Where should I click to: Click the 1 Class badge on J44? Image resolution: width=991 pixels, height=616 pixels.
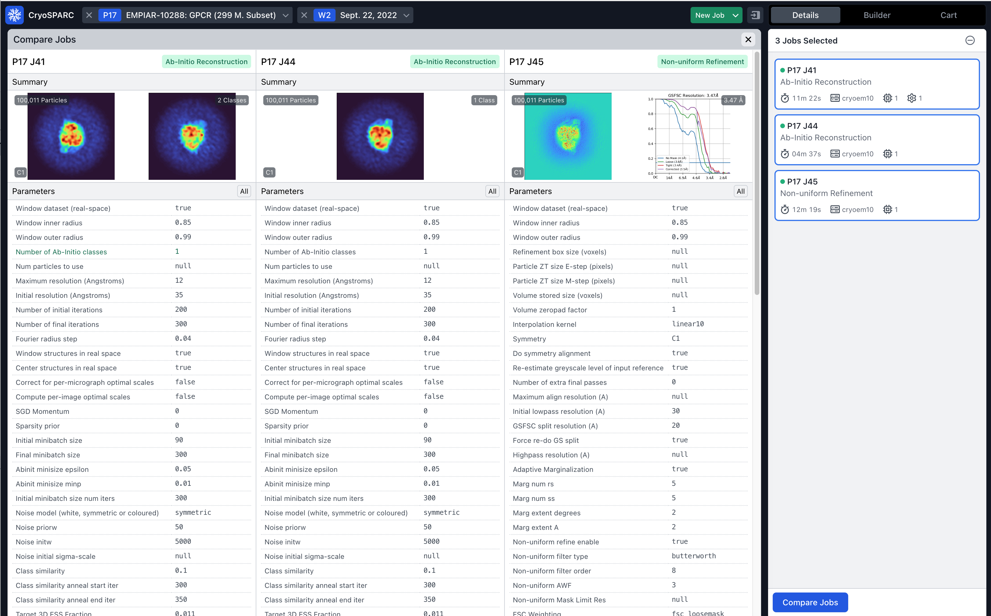point(484,100)
